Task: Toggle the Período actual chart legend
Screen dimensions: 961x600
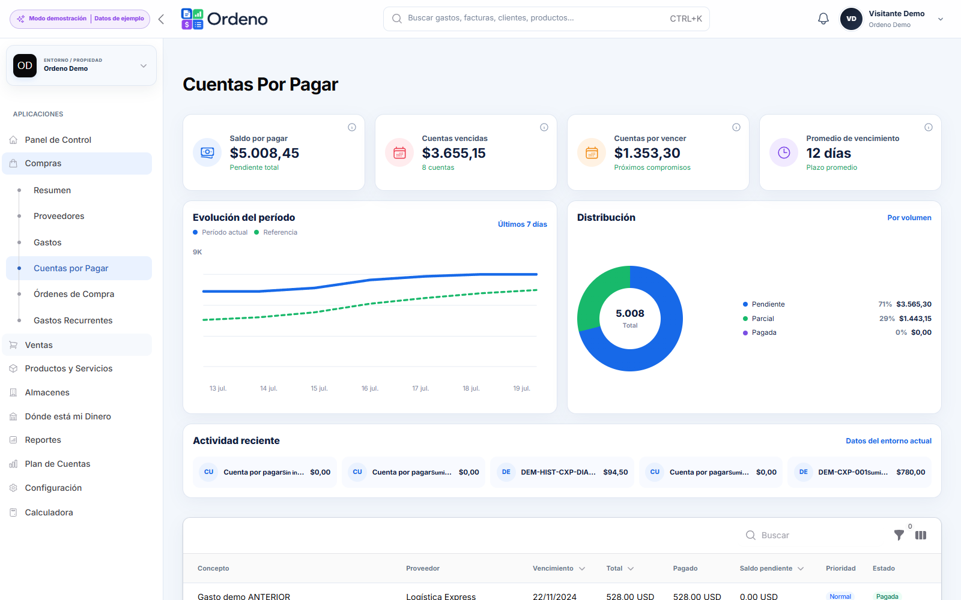Action: coord(220,232)
